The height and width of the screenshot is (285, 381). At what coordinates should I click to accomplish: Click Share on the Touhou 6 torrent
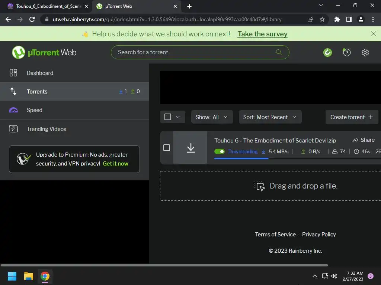point(364,140)
